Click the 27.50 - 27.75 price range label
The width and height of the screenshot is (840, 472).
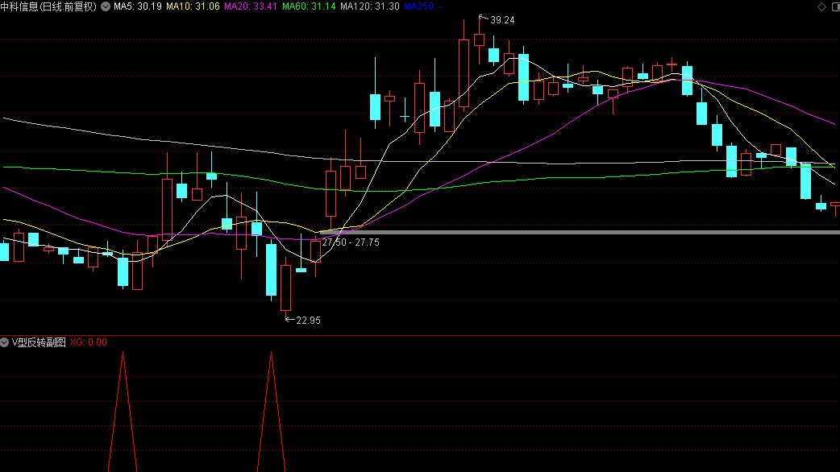351,242
